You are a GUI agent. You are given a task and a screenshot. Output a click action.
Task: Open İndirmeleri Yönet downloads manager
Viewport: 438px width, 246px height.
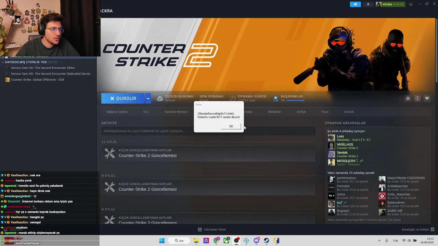(x=212, y=230)
